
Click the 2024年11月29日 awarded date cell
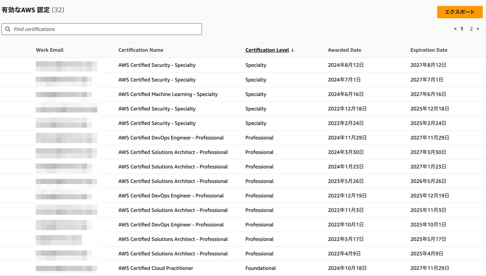click(x=347, y=138)
